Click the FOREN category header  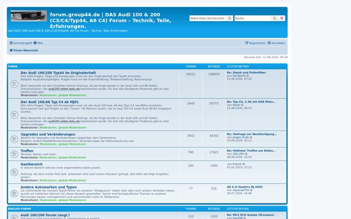[13, 66]
